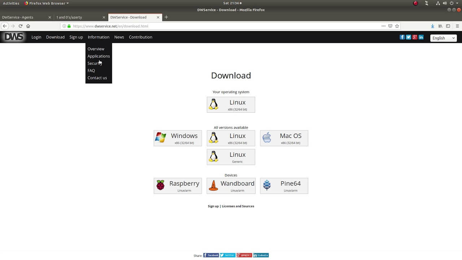
Task: Select Contact us from the Information menu
Action: coord(97,78)
